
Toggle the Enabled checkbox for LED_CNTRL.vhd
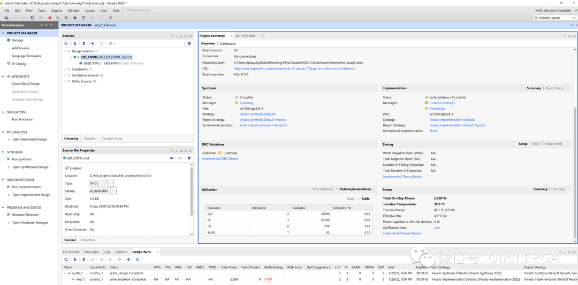pyautogui.click(x=67, y=168)
